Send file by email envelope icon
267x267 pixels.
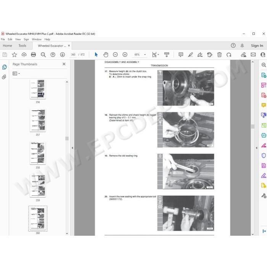click(253, 55)
